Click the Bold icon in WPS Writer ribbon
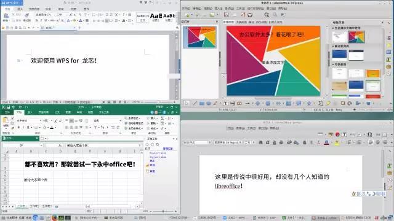This screenshot has height=221, width=394. tap(37, 20)
